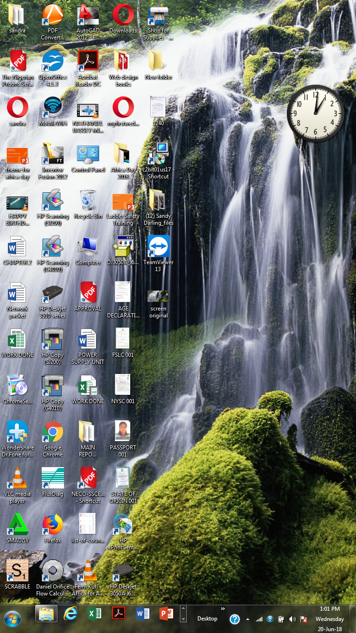Open the Opera Downloads icon

tap(123, 15)
